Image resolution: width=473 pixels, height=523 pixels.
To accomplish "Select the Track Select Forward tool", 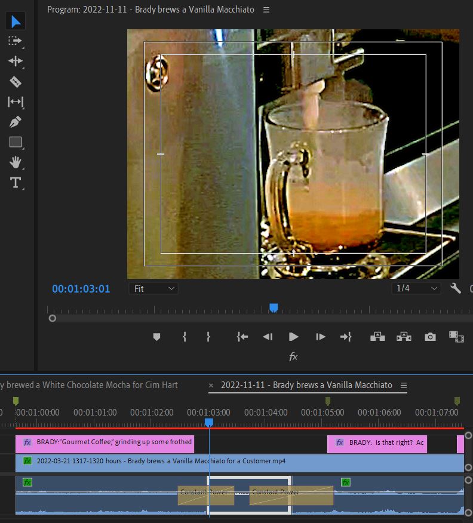I will (x=16, y=41).
